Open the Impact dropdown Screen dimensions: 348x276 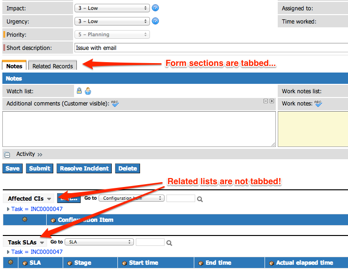[112, 8]
